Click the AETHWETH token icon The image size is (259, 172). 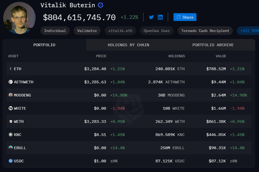pyautogui.click(x=11, y=82)
